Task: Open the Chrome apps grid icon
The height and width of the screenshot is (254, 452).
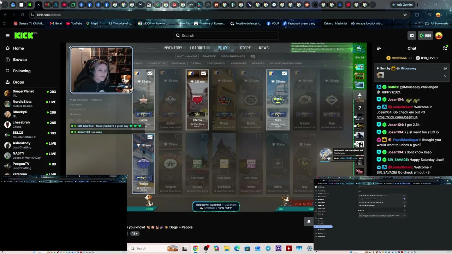Action: [x=5, y=24]
